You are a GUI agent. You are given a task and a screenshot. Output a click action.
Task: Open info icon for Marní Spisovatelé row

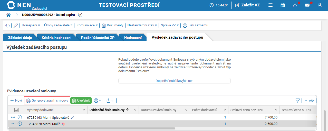pyautogui.click(x=20, y=117)
